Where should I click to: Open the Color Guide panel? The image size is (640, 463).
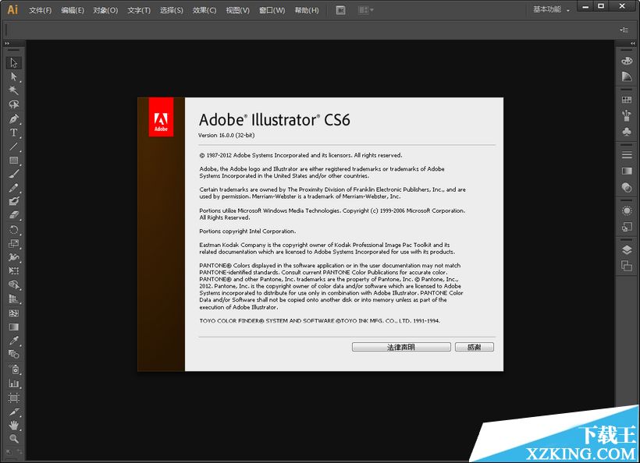[x=627, y=76]
